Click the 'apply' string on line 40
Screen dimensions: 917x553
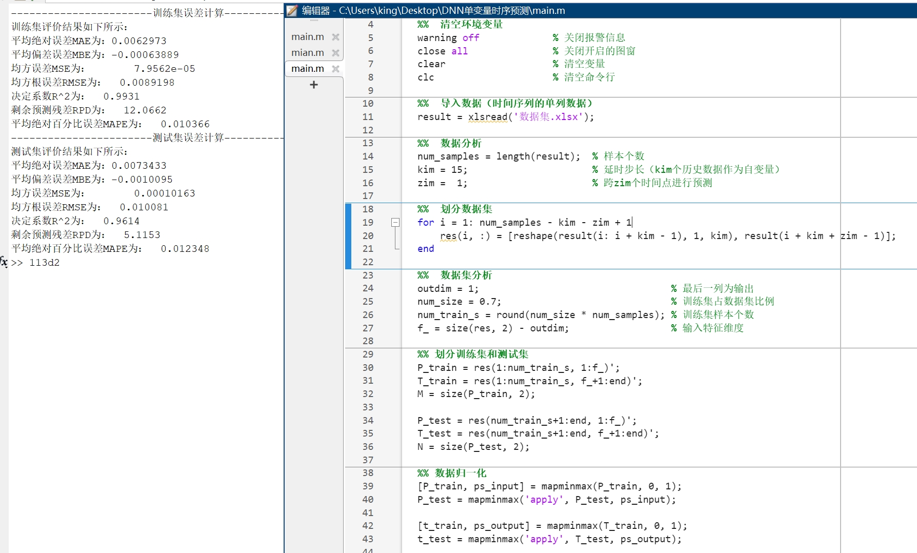coord(544,500)
